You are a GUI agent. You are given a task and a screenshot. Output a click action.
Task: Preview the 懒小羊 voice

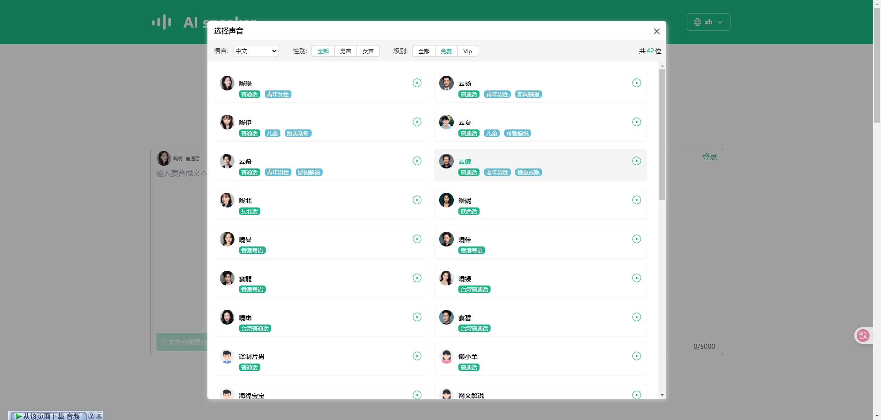pos(636,356)
